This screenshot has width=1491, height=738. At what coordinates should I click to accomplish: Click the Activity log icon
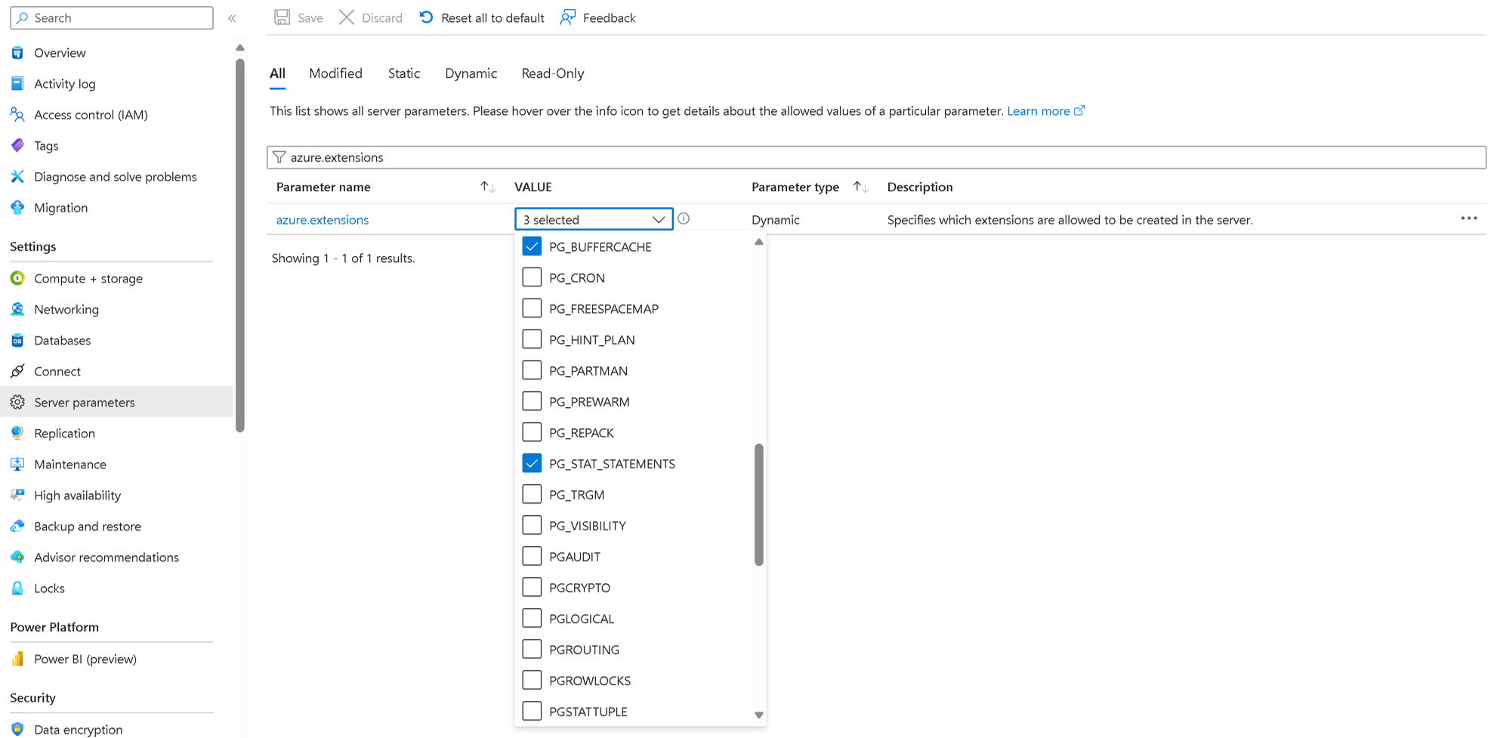click(17, 84)
